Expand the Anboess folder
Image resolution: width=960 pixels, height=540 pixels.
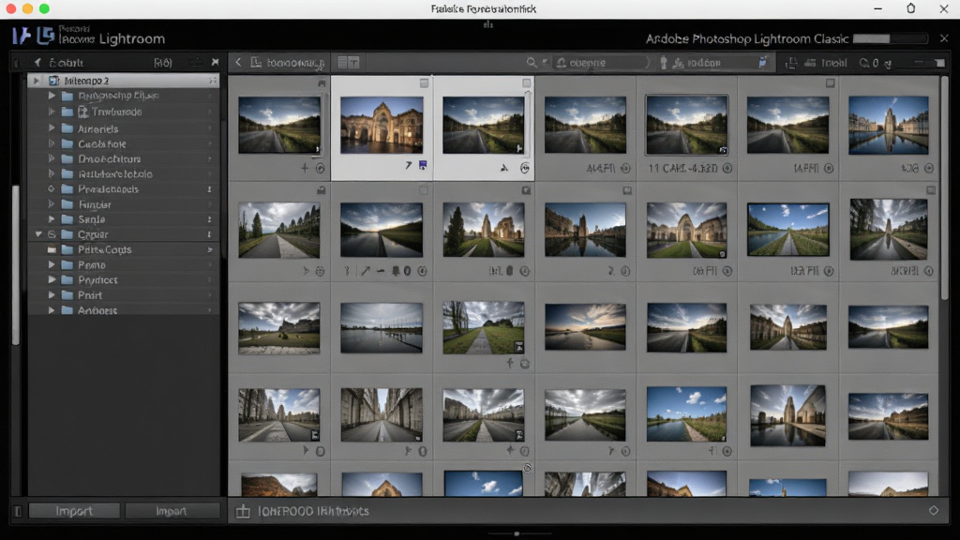[52, 310]
